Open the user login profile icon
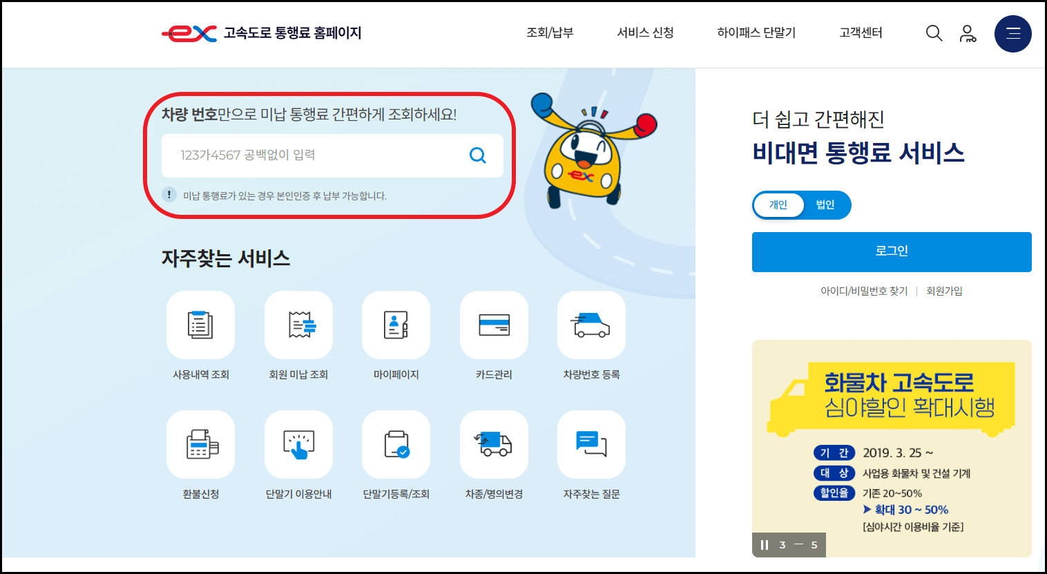 pos(968,32)
